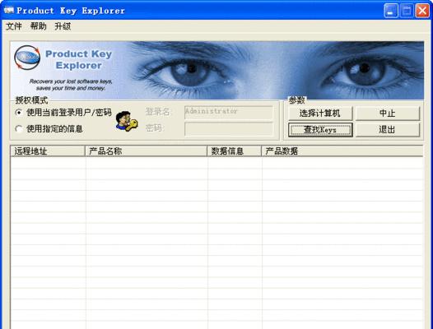Click the 中止 stop button
Viewport: 433px width, 329px height.
click(x=388, y=114)
